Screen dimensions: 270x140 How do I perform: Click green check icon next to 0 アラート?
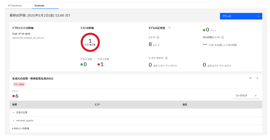tap(204, 30)
